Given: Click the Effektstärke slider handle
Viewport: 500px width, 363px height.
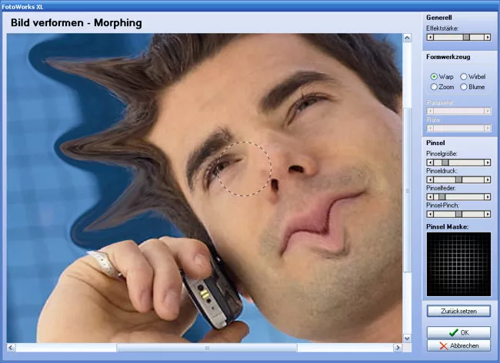Looking at the screenshot, I should coord(466,37).
